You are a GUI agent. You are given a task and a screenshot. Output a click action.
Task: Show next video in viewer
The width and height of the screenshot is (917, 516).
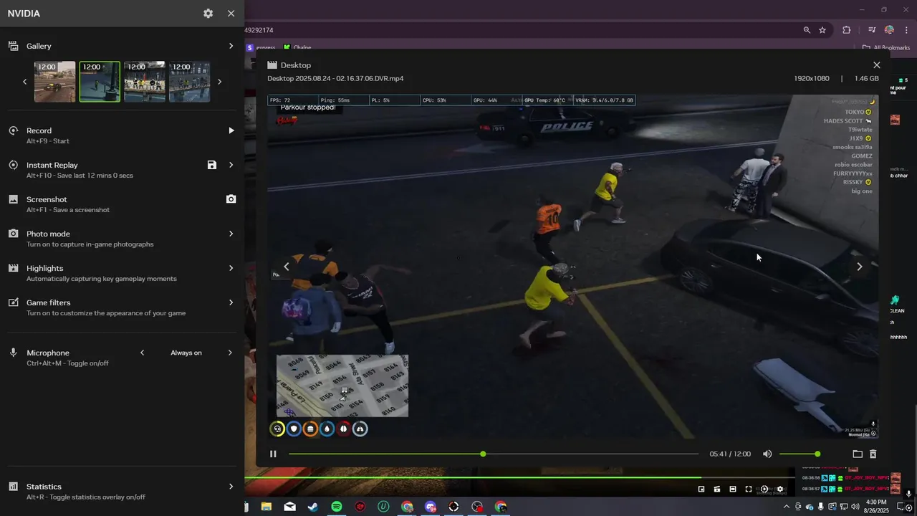pos(860,267)
